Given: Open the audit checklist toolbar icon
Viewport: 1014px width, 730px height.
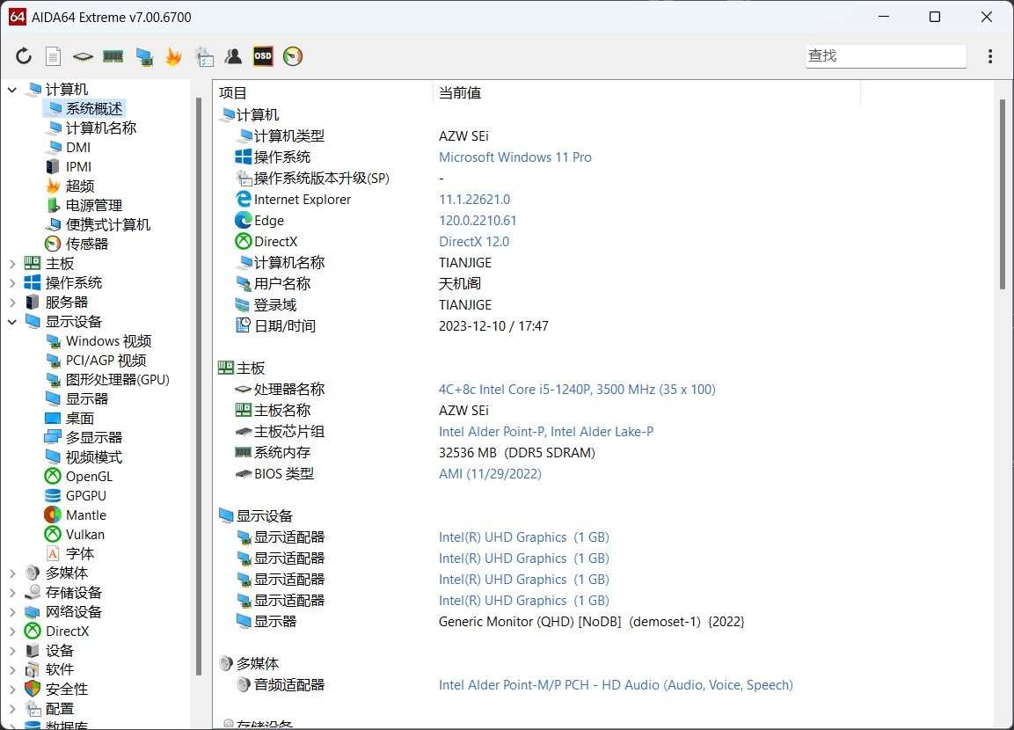Looking at the screenshot, I should 204,57.
